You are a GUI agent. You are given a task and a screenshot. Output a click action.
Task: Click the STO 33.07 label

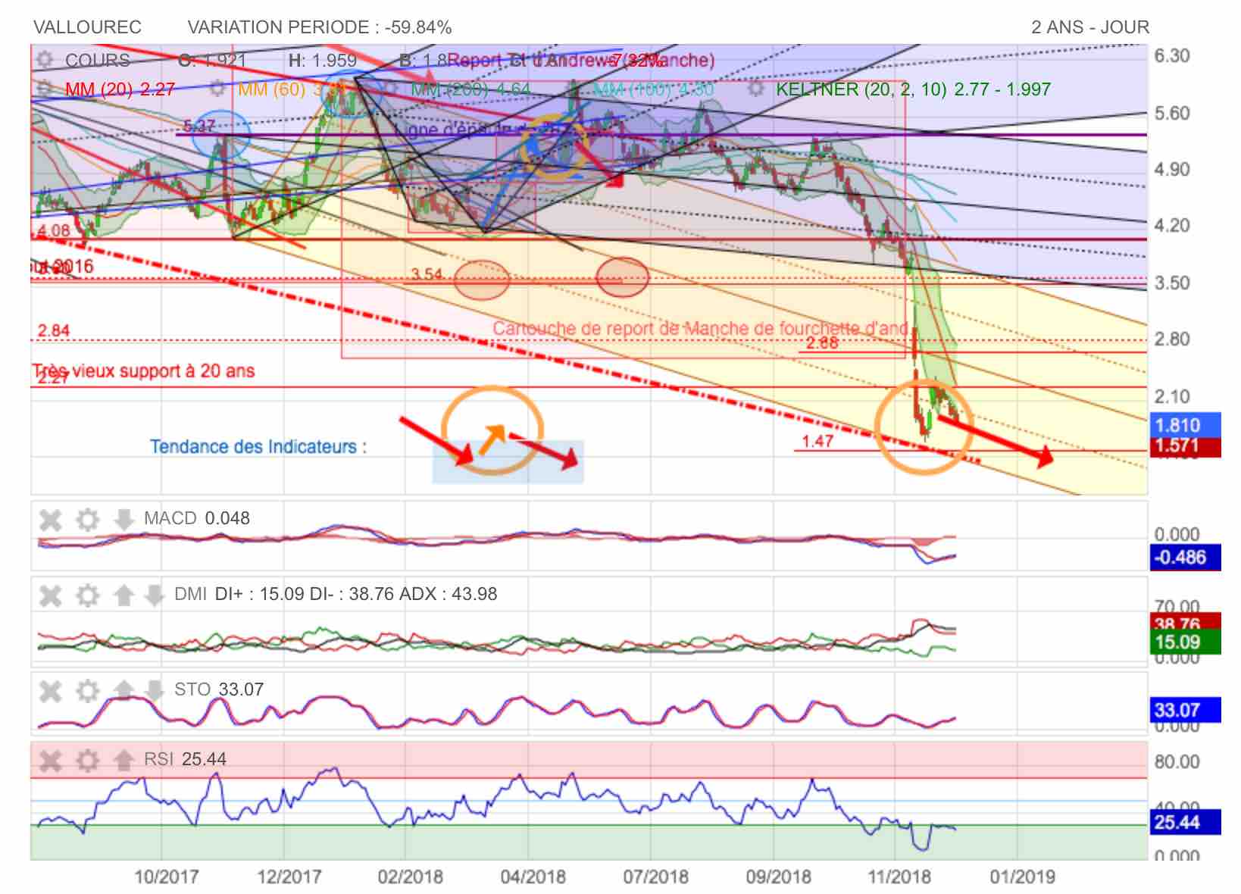click(x=219, y=689)
